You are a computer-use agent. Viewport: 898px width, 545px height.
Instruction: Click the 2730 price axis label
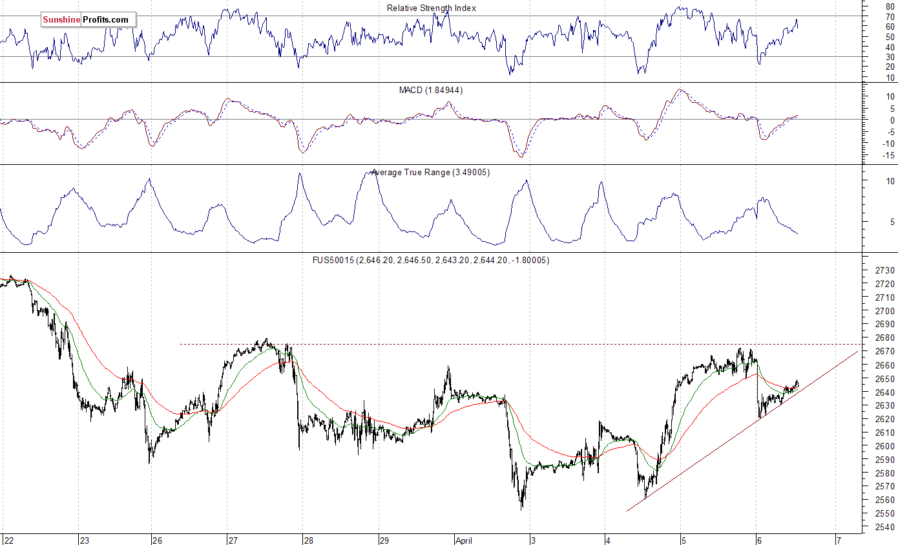tap(884, 270)
